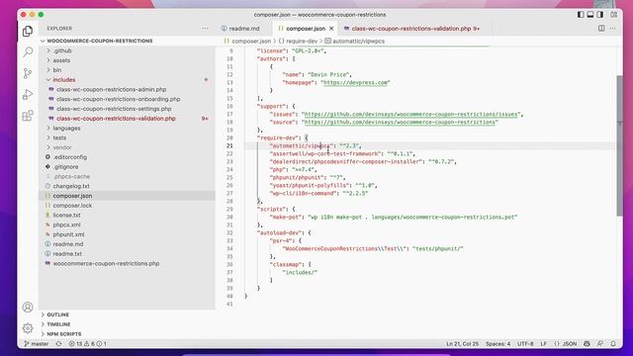This screenshot has width=633, height=356.
Task: Expand the OUTLINE section
Action: tap(57, 314)
